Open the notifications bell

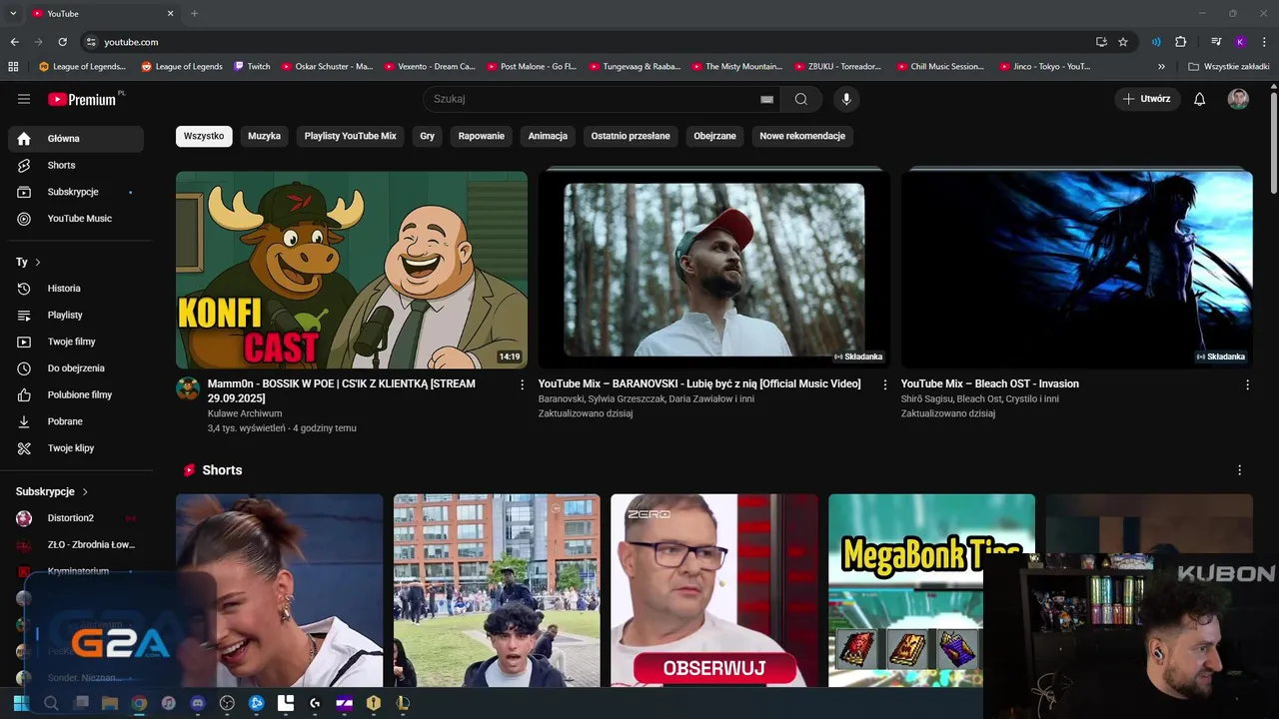1200,99
